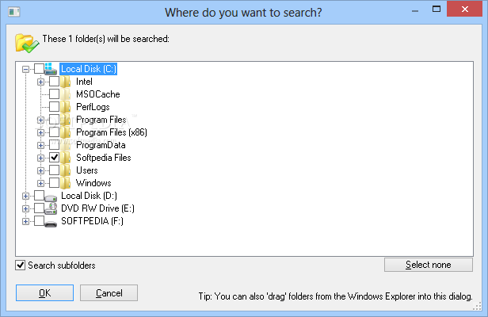488x317 pixels.
Task: Click the Windows folder icon
Action: [67, 183]
